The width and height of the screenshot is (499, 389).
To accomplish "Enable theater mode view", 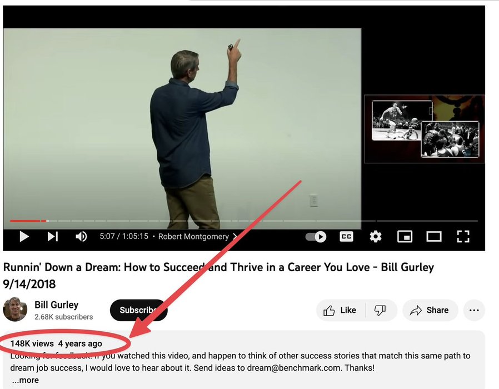I will pyautogui.click(x=434, y=237).
